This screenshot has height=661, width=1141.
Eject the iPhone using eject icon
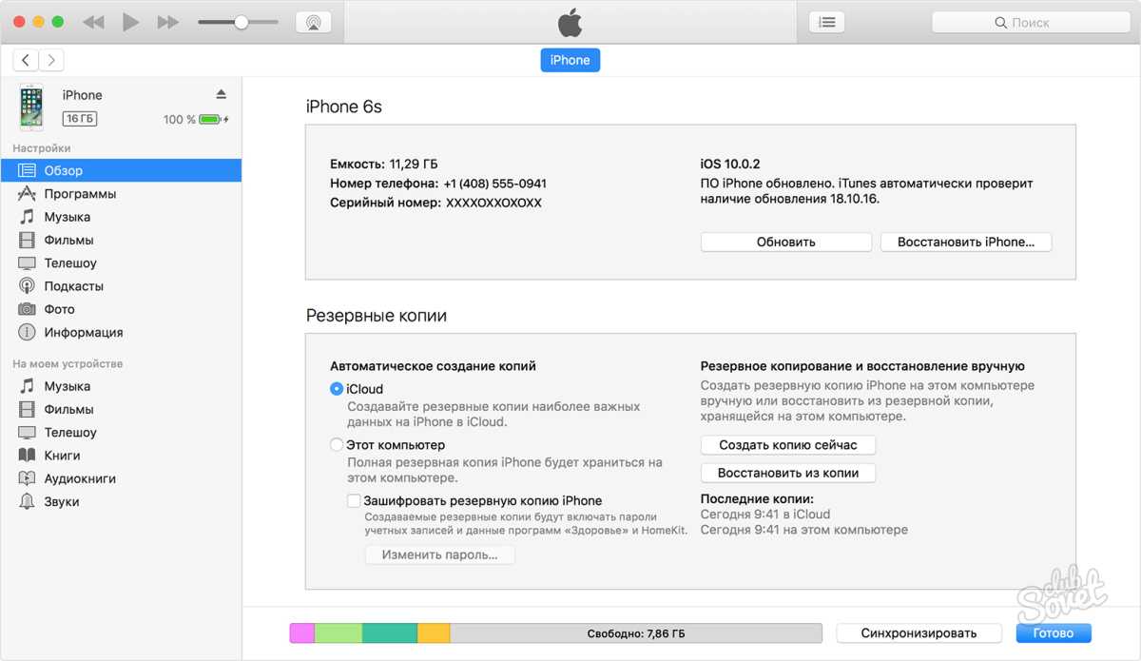[x=222, y=94]
